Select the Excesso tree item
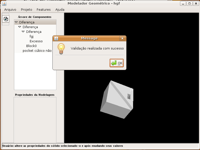Viewport: 200px width, 150px height. pos(36,41)
